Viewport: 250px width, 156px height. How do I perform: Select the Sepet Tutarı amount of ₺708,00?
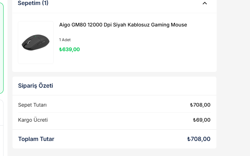pyautogui.click(x=200, y=105)
